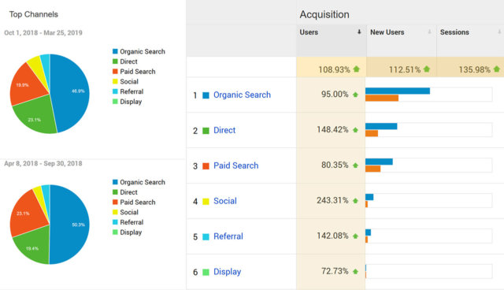504x290 pixels.
Task: Open the Social channel link
Action: [225, 201]
